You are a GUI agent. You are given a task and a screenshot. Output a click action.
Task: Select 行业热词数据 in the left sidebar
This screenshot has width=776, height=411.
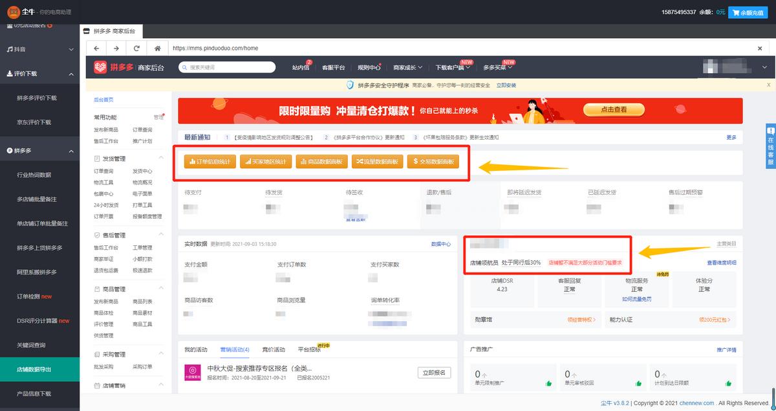(34, 173)
